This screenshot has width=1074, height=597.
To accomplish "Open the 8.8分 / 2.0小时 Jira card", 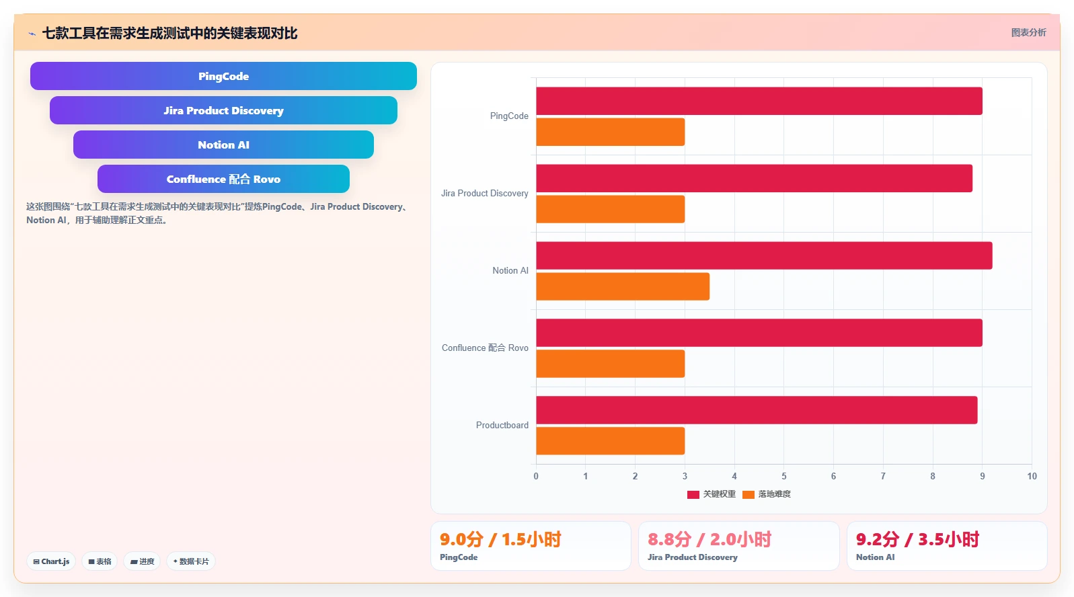I will [x=739, y=546].
